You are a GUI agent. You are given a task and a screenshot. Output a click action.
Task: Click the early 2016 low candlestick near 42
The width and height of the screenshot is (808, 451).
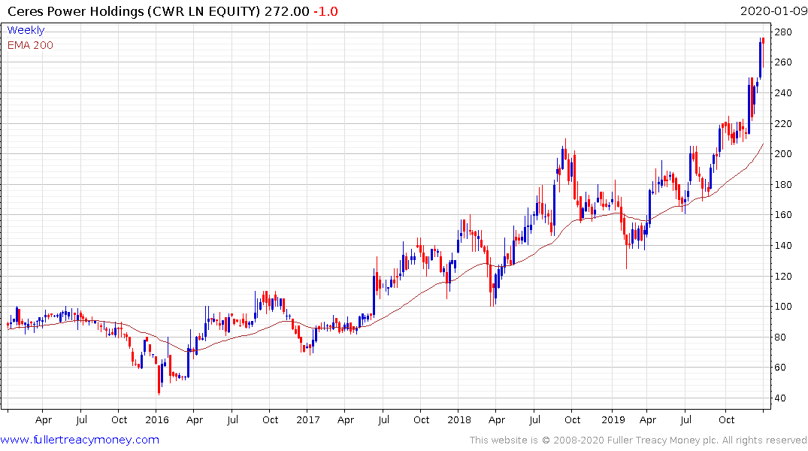(159, 379)
